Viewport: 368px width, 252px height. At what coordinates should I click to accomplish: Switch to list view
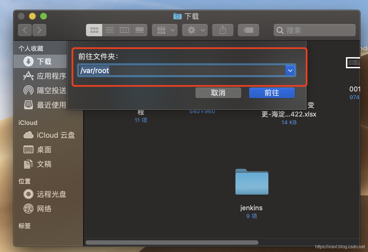[x=109, y=30]
